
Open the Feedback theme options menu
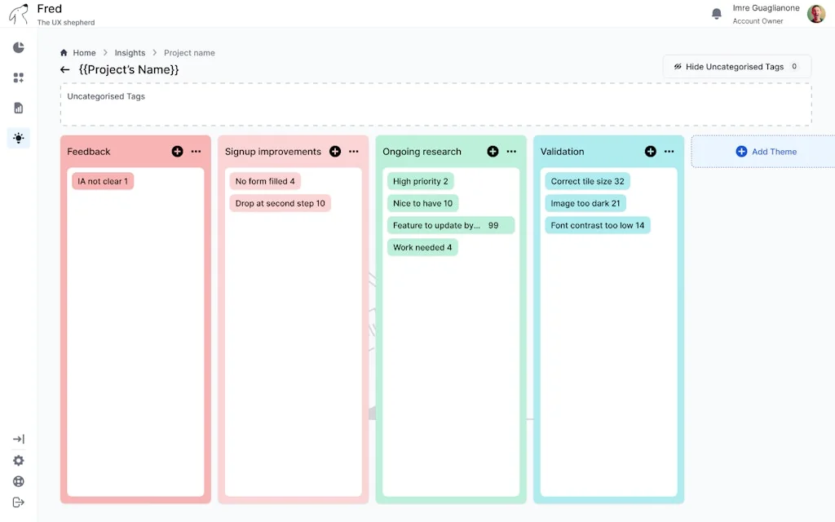195,152
